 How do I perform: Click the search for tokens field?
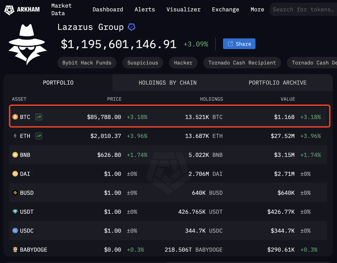(x=303, y=9)
